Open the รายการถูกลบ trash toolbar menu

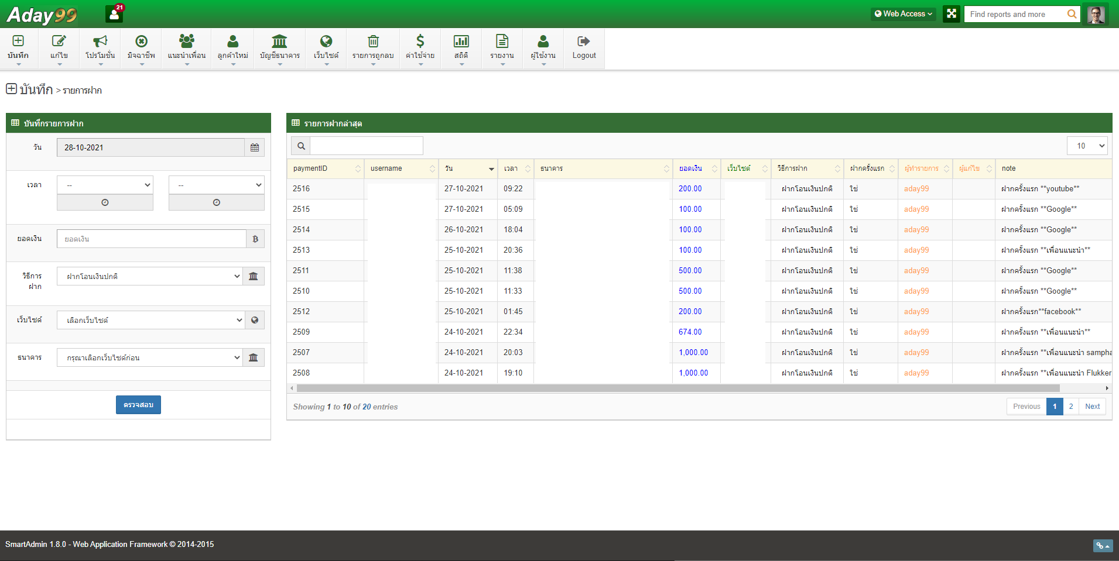[x=373, y=49]
